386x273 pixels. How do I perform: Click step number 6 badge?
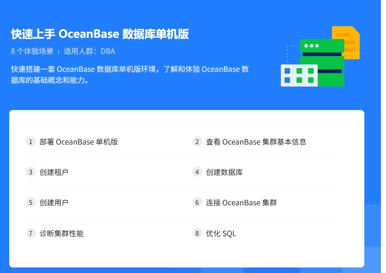[197, 203]
